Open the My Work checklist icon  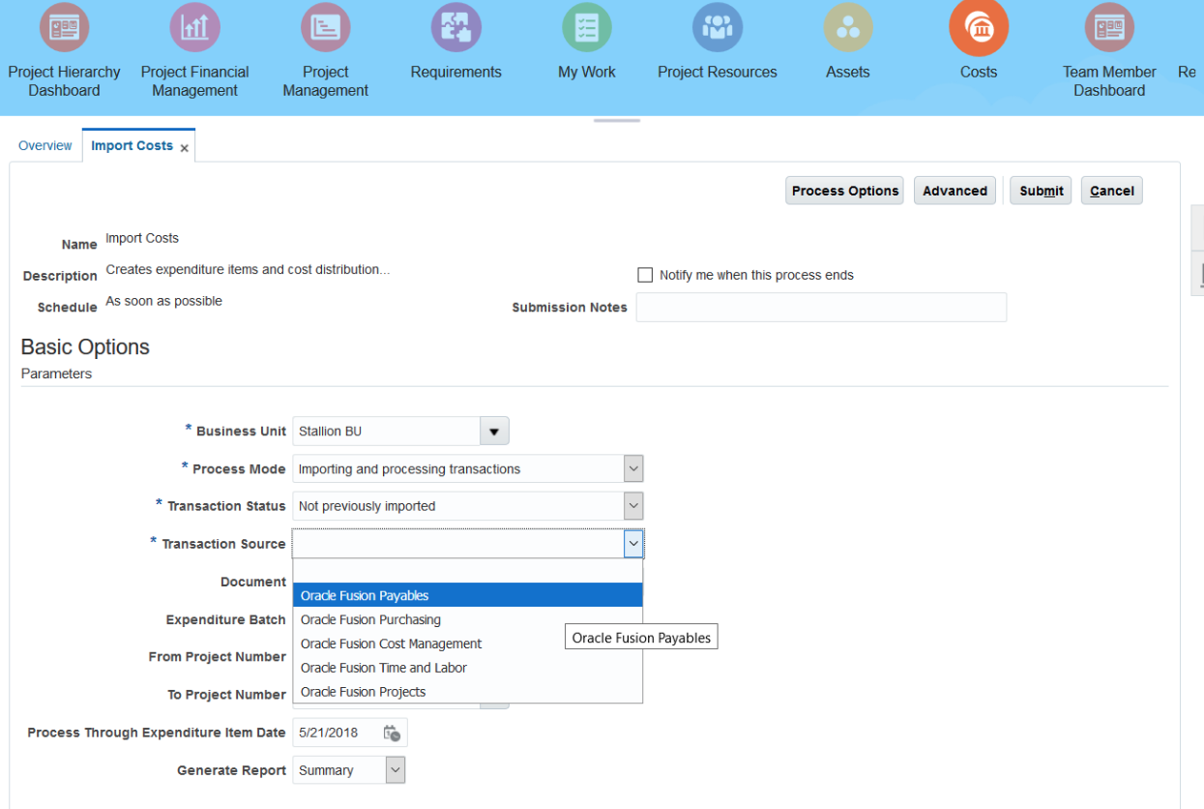(x=587, y=27)
